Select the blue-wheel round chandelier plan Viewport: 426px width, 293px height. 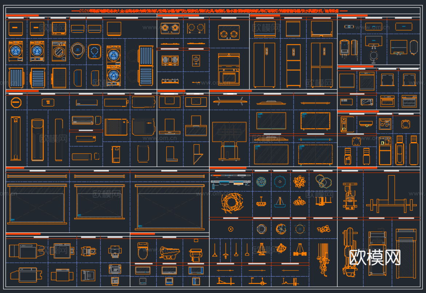pyautogui.click(x=261, y=182)
